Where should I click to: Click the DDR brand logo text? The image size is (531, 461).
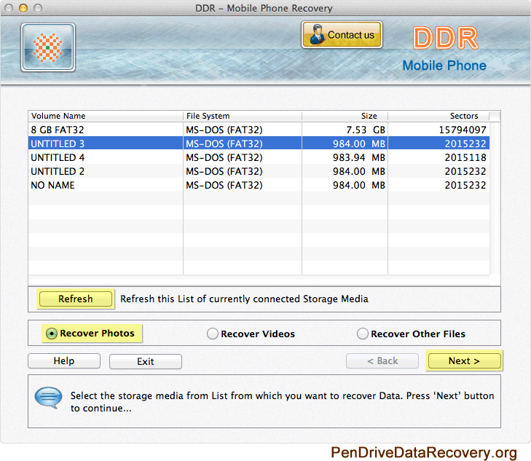445,38
